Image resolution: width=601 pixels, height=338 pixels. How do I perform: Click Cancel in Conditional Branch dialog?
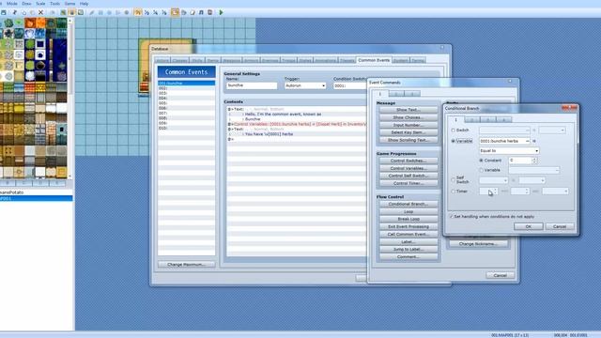click(560, 226)
